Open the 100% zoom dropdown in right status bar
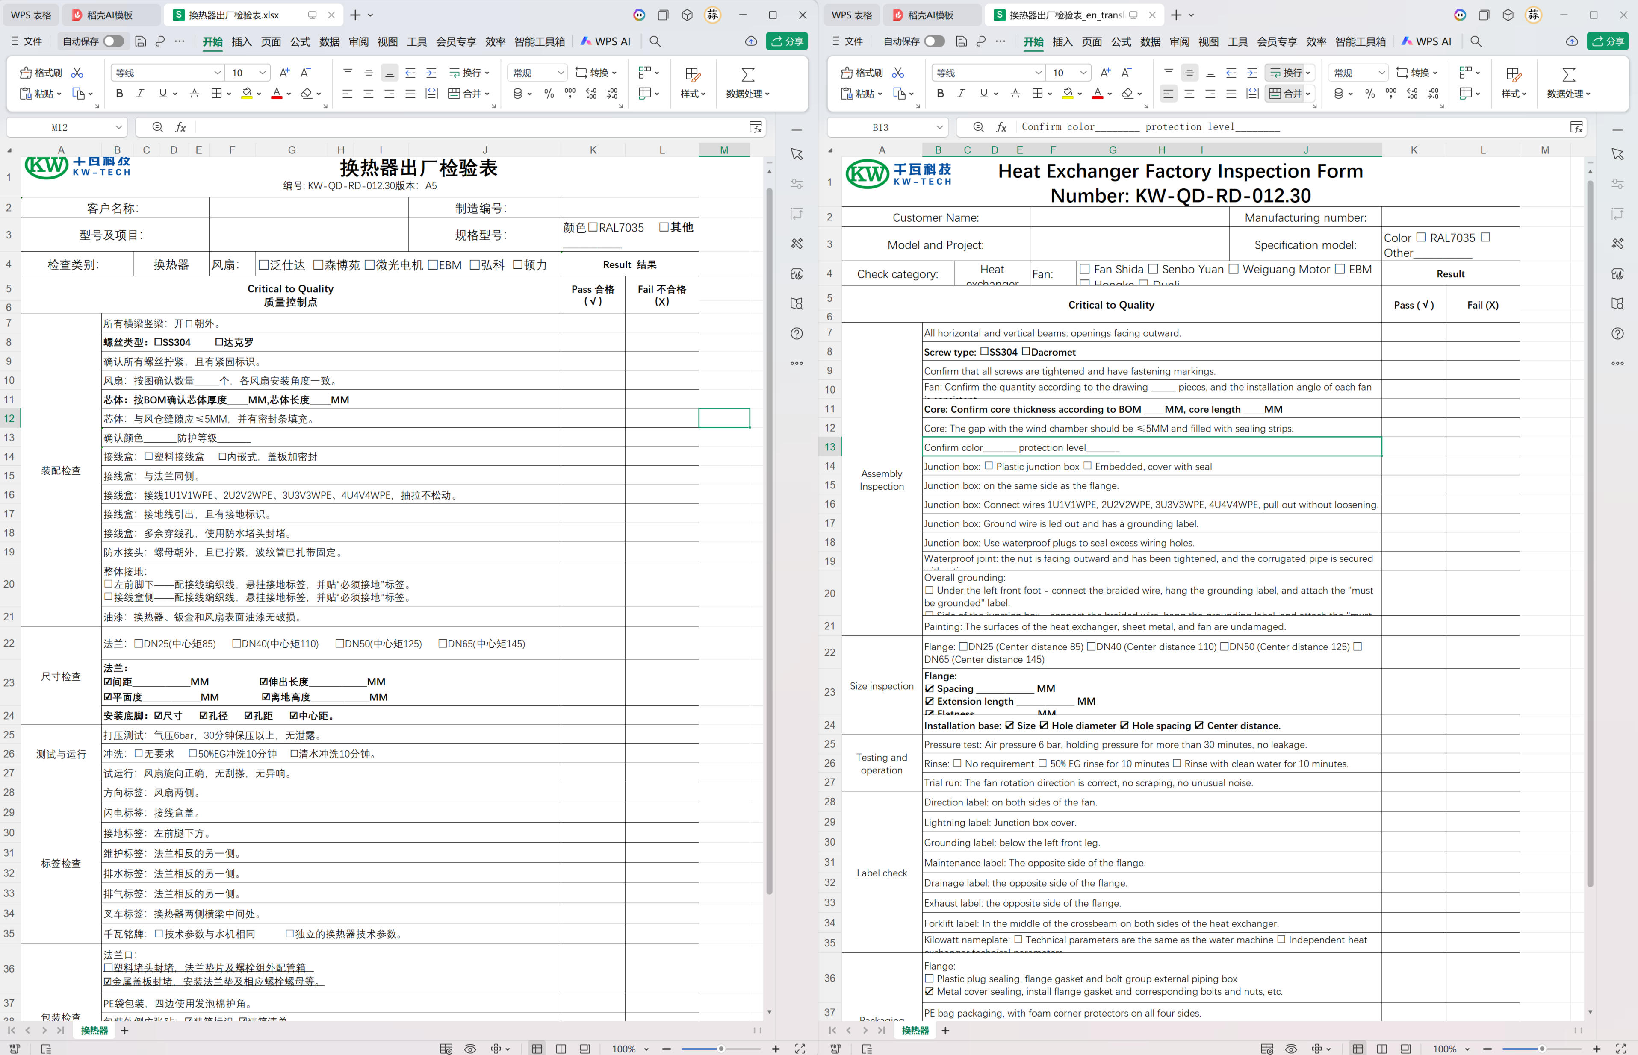 click(x=1467, y=1049)
